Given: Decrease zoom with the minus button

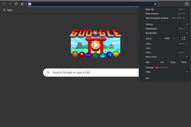Looking at the screenshot, I should (160, 38).
